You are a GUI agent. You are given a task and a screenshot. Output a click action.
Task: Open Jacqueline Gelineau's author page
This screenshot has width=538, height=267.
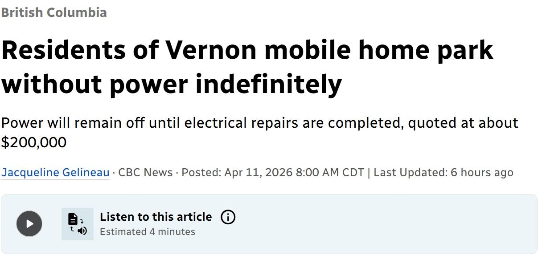55,173
